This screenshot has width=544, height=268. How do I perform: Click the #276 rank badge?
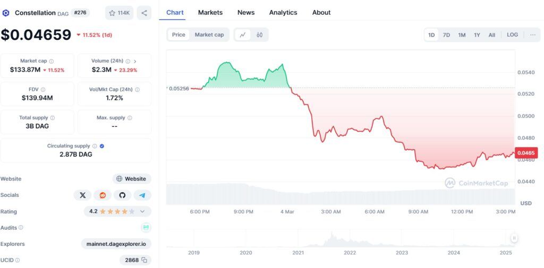[x=81, y=13]
